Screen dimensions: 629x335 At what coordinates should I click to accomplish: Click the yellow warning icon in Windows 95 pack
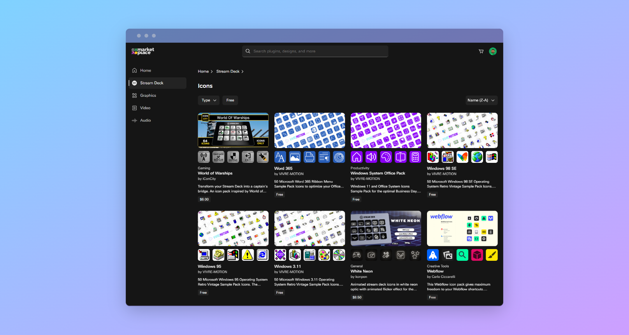pos(248,255)
